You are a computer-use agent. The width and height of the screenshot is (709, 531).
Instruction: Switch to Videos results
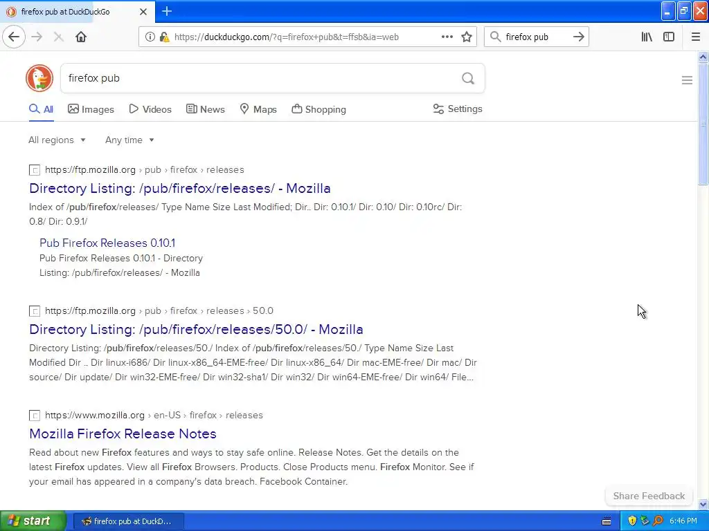tap(150, 109)
